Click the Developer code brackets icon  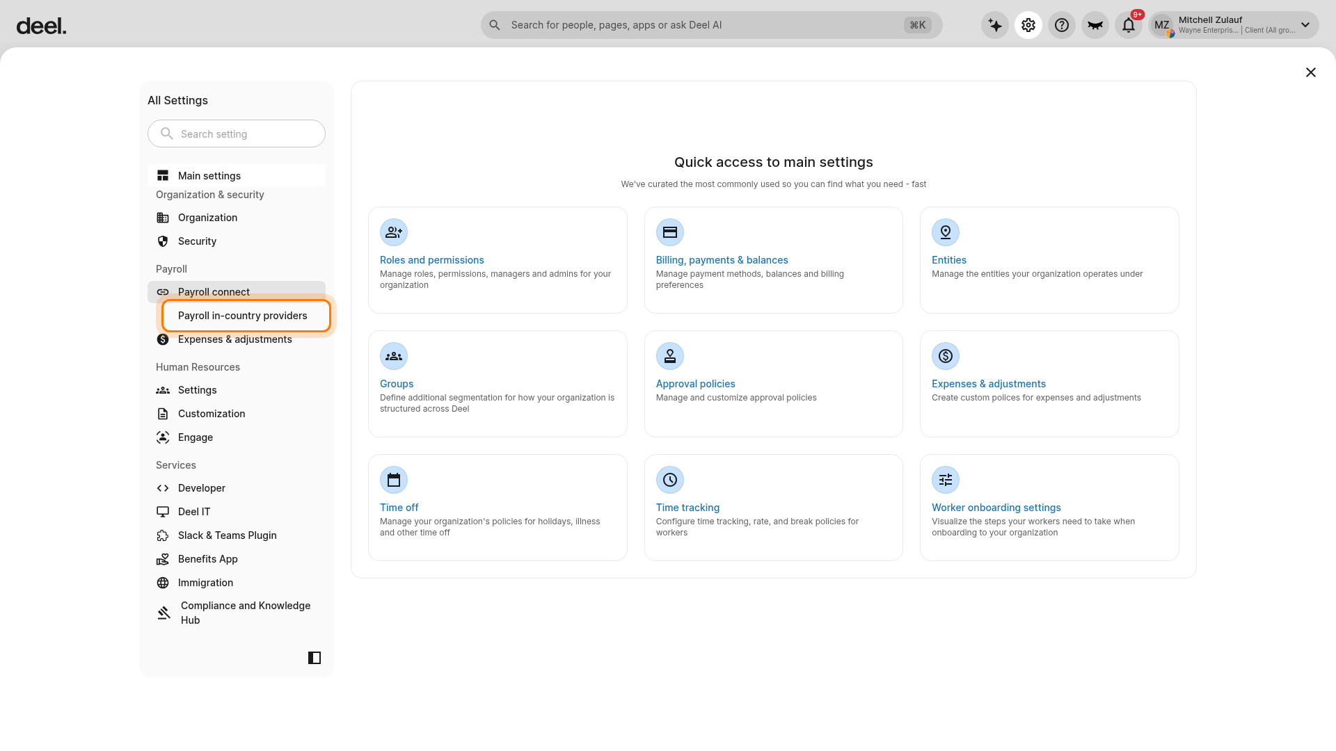163,488
